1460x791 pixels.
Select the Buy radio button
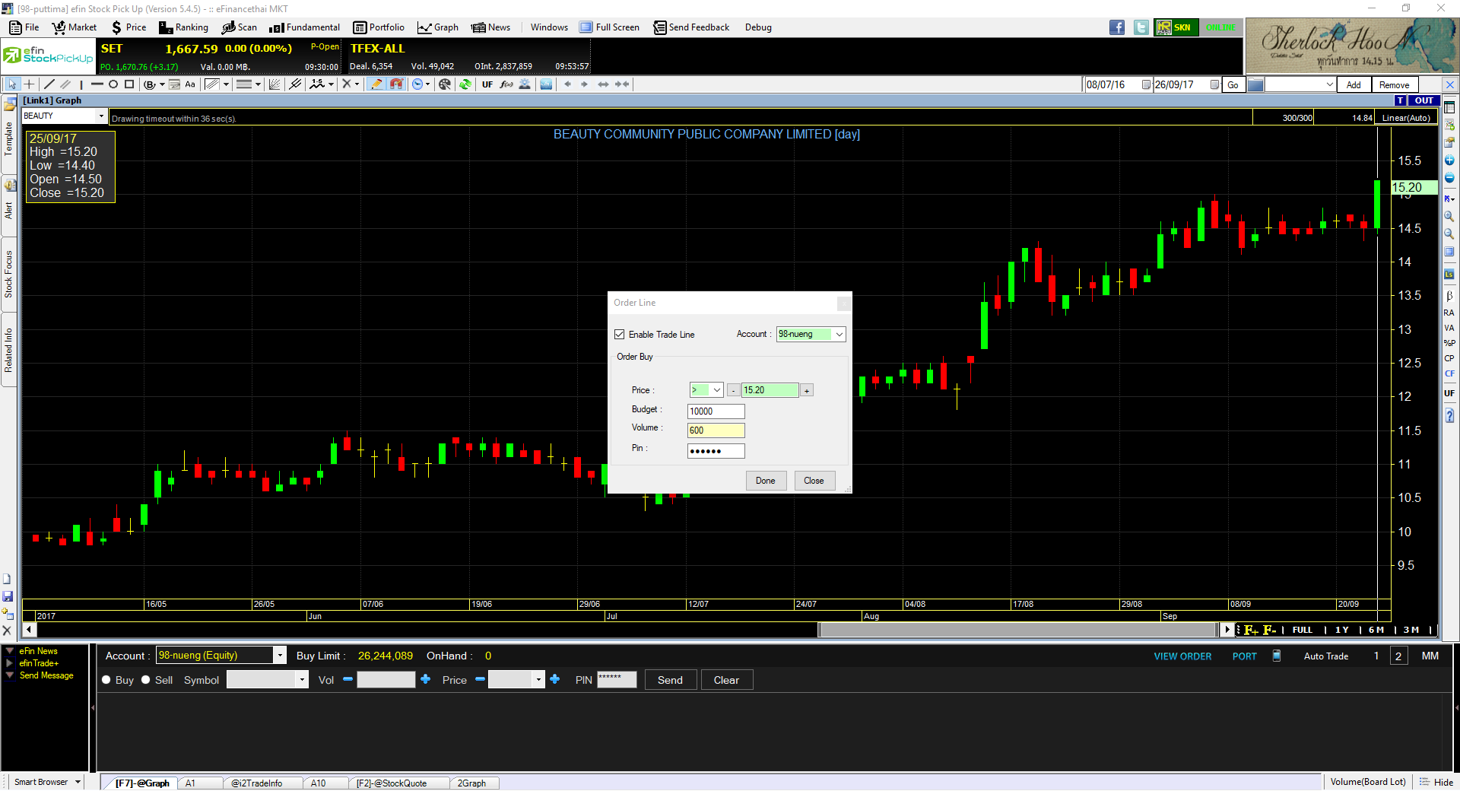[106, 680]
